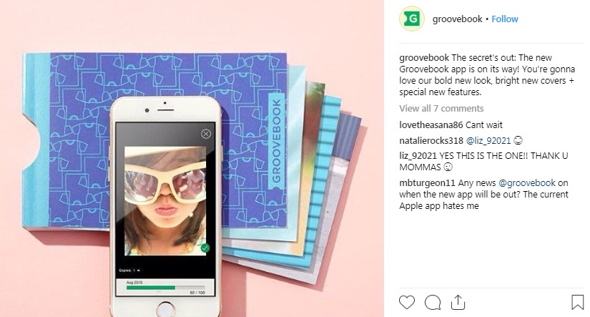Open groovebook username in caption
This screenshot has width=590, height=317.
click(x=424, y=58)
